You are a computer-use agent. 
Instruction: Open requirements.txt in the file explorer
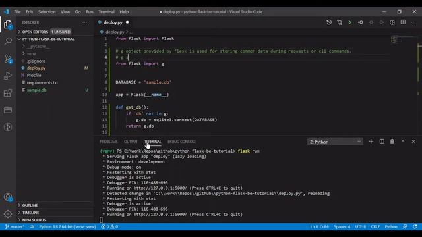tap(42, 82)
